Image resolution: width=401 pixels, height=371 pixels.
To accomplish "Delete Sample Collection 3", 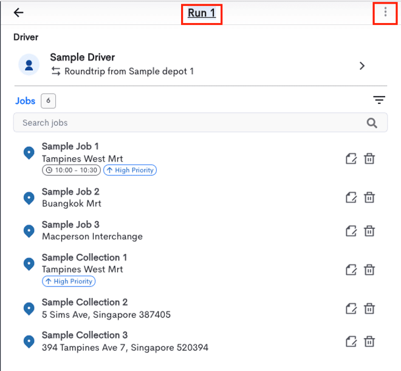I will tap(369, 342).
